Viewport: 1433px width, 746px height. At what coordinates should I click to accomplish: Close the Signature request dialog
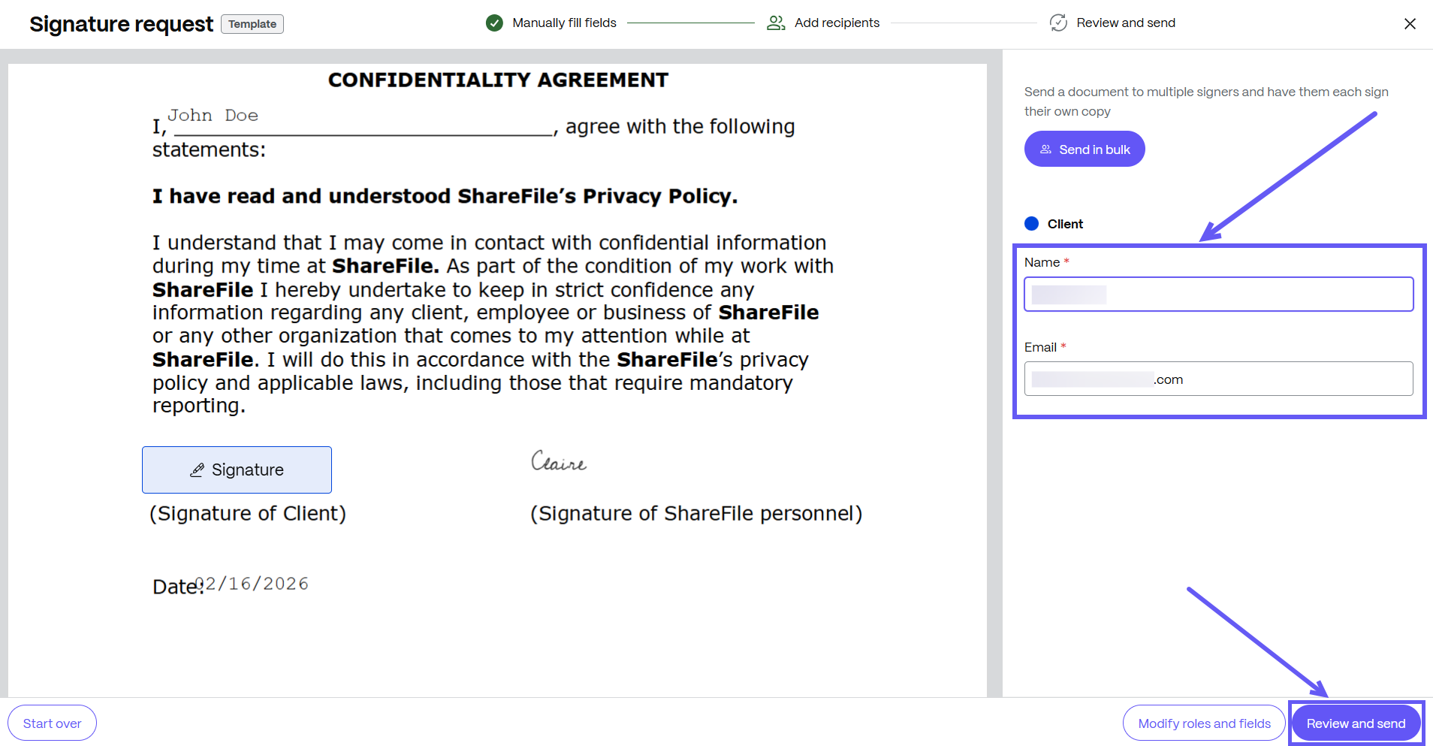(x=1410, y=24)
